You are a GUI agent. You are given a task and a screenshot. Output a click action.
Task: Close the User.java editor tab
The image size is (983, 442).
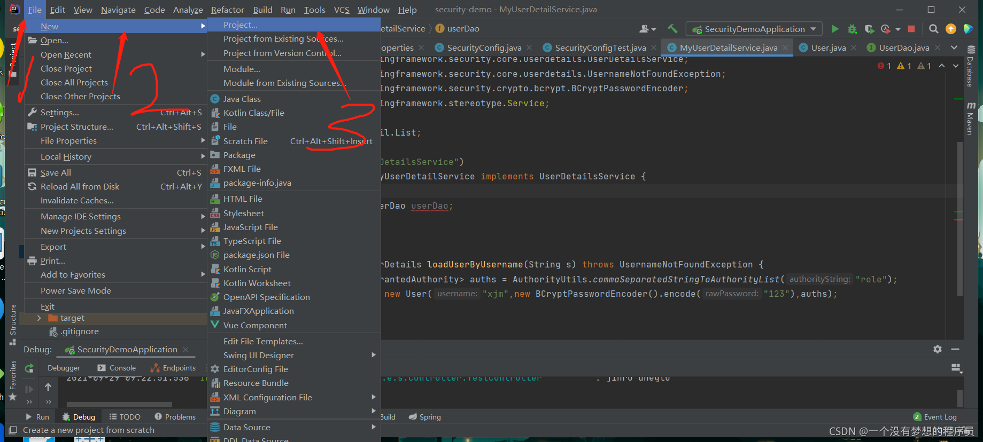pyautogui.click(x=854, y=48)
